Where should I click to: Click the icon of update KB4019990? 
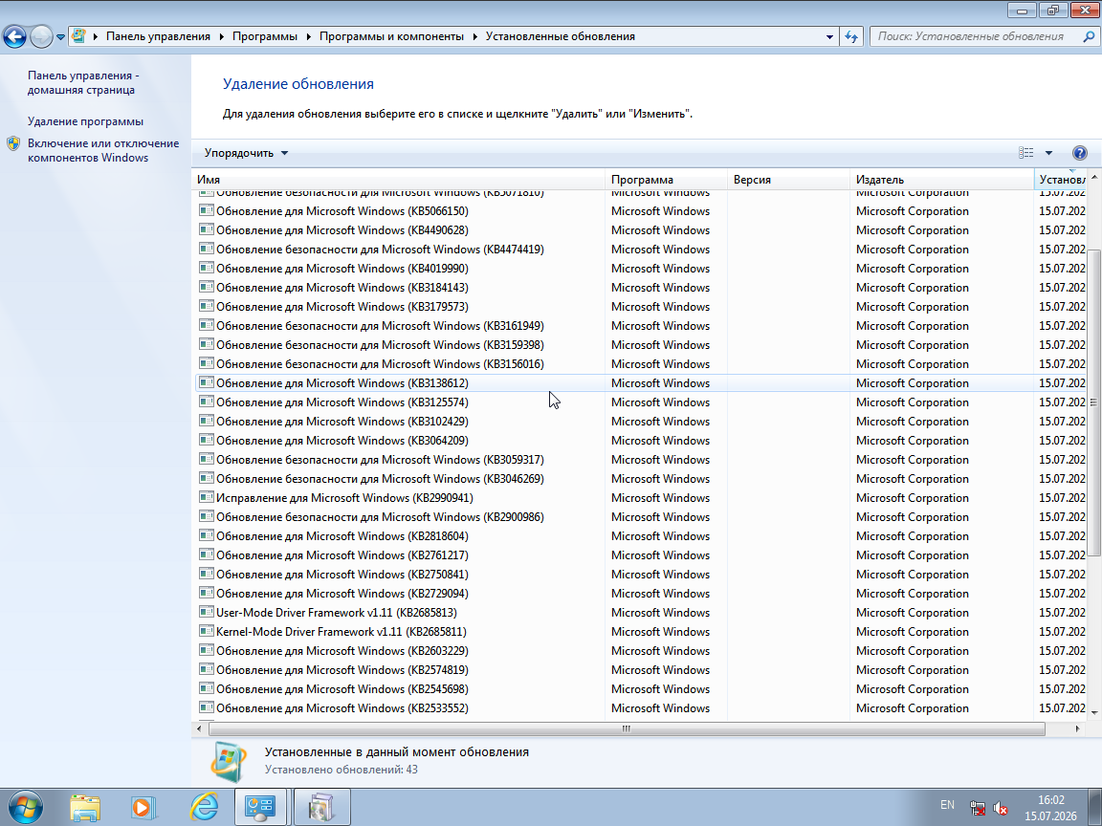206,267
